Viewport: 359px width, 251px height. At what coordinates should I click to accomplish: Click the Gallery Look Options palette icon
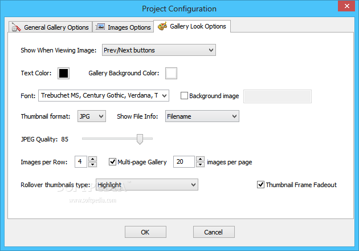pos(162,26)
